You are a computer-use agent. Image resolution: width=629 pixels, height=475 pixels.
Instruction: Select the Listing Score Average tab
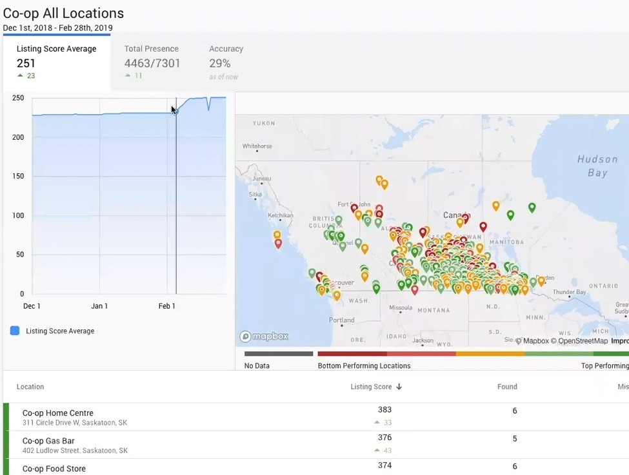(x=57, y=62)
